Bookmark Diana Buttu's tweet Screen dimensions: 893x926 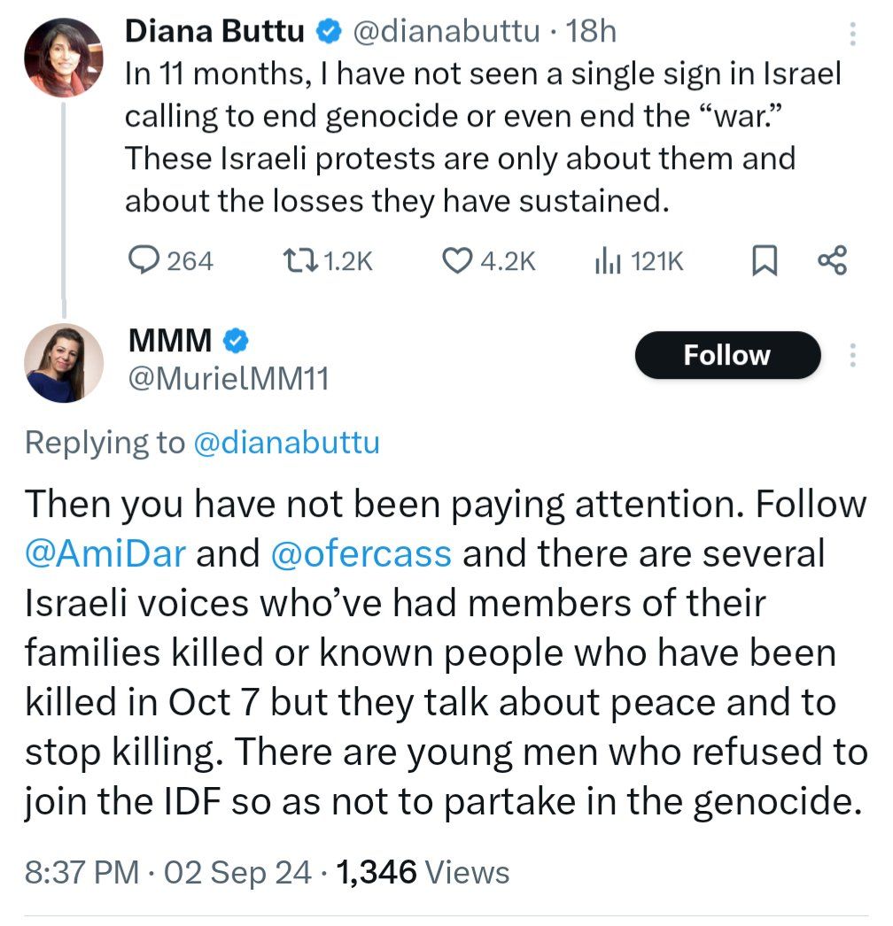tap(764, 260)
